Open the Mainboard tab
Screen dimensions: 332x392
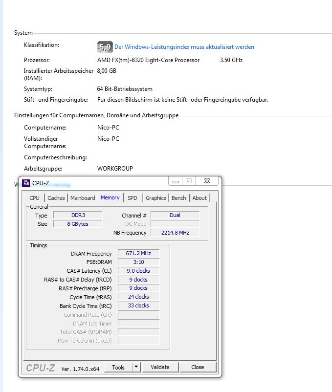click(83, 198)
